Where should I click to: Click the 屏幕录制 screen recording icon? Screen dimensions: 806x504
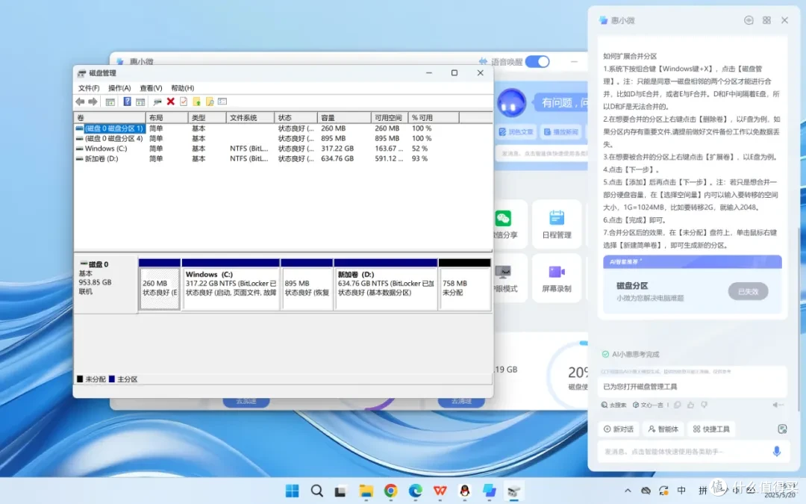pos(557,272)
